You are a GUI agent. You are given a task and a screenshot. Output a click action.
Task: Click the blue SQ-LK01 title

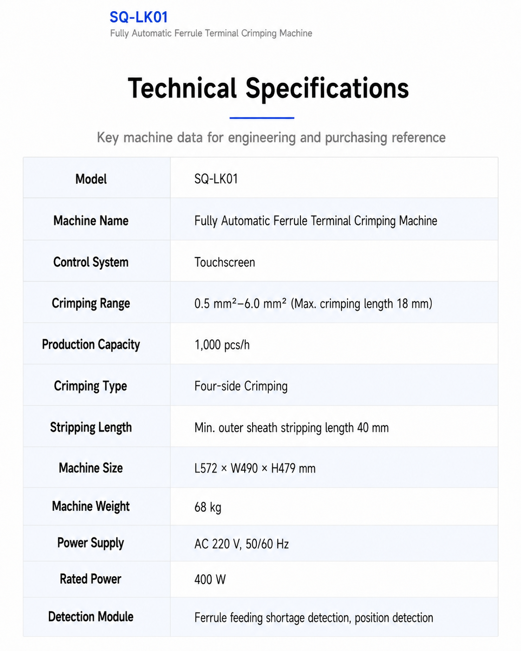pyautogui.click(x=138, y=17)
